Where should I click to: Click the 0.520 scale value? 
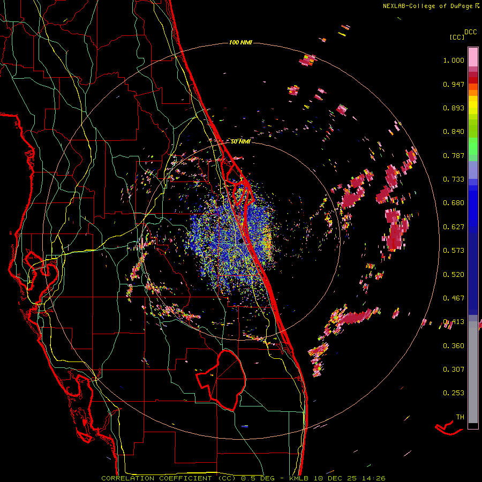[x=454, y=275]
